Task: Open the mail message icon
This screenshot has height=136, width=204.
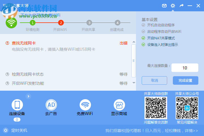Action: [x=164, y=6]
